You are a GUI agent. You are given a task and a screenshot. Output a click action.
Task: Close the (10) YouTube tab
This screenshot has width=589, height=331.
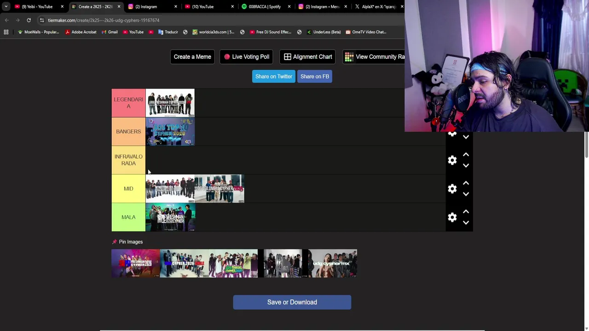(x=232, y=6)
